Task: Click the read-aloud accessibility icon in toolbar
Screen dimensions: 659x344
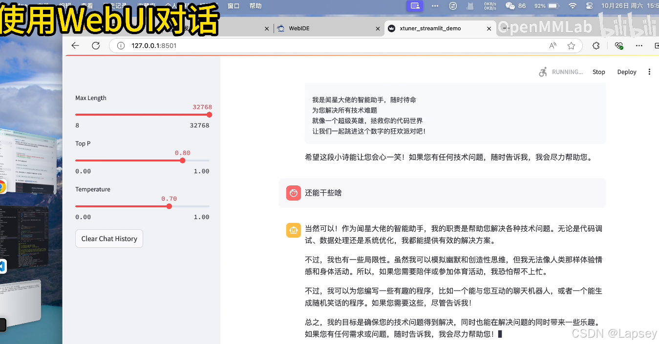Action: [x=553, y=45]
